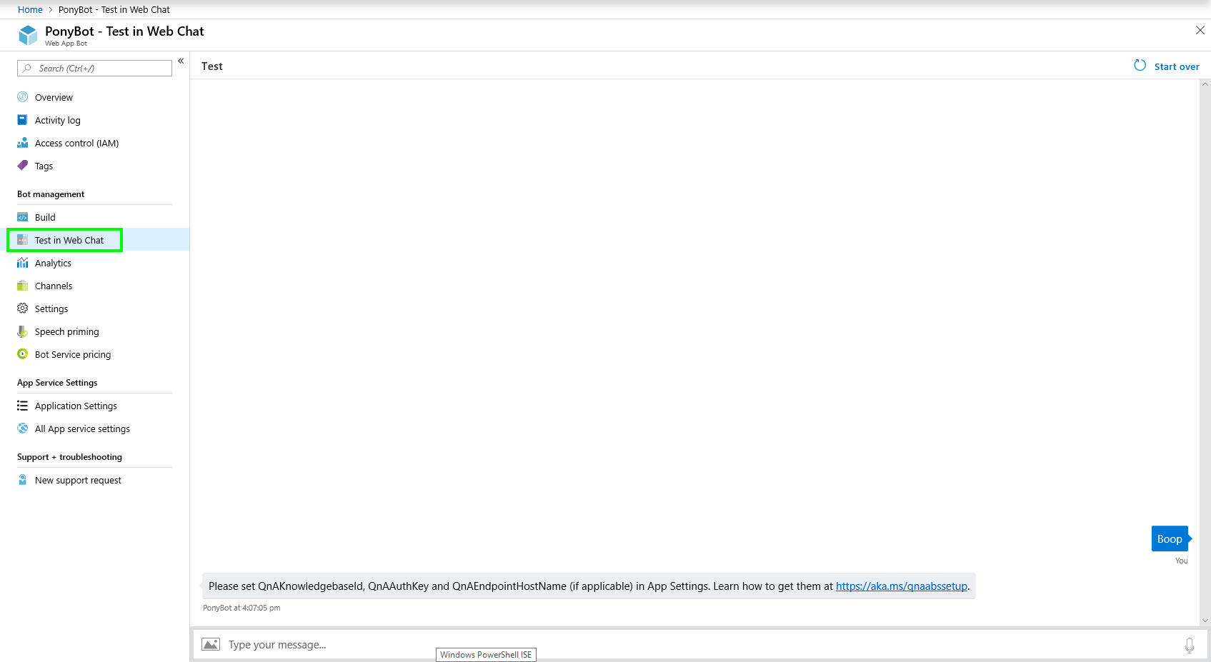Click the microphone icon in message box
1211x662 pixels.
(1190, 646)
